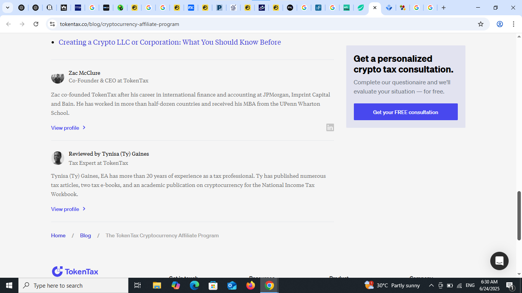Open File Explorer from taskbar

tap(157, 285)
